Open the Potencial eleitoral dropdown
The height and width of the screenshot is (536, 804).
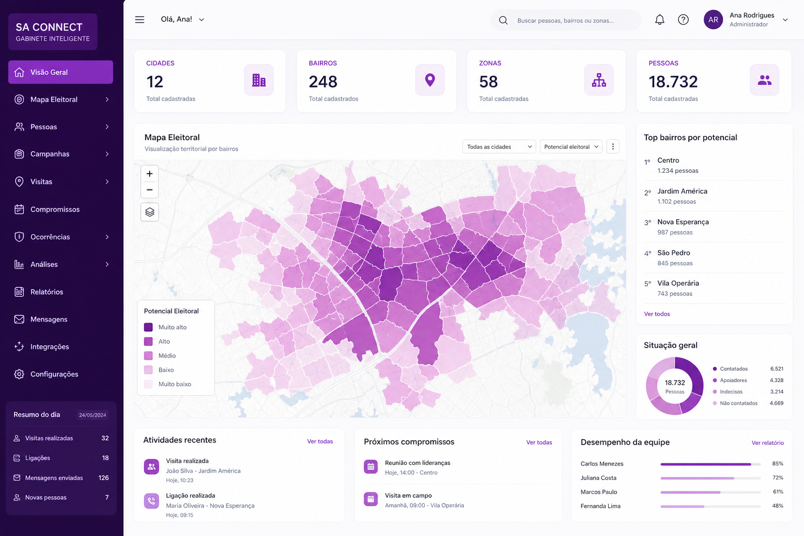571,147
